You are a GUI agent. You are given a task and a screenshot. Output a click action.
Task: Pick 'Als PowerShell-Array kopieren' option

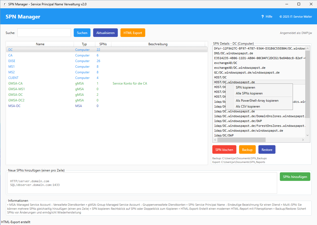[x=257, y=101]
